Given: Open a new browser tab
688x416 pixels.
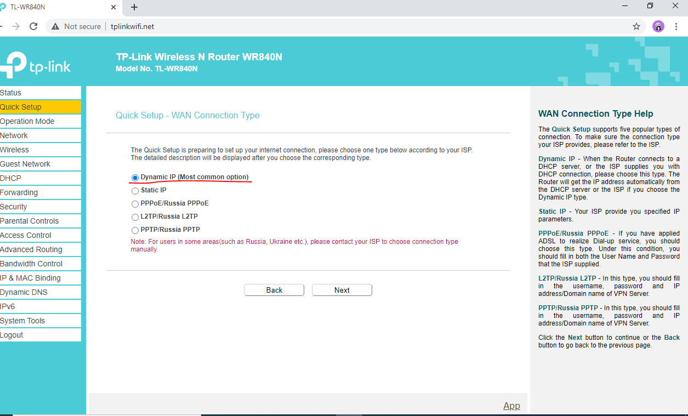Looking at the screenshot, I should pyautogui.click(x=134, y=7).
